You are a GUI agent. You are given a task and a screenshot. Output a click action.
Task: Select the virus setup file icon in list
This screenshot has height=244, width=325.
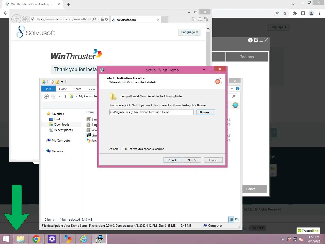89,135
